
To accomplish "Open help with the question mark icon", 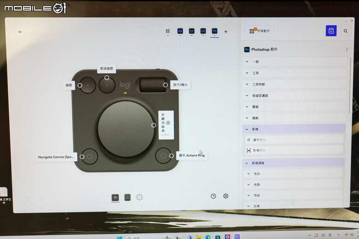I will [214, 196].
